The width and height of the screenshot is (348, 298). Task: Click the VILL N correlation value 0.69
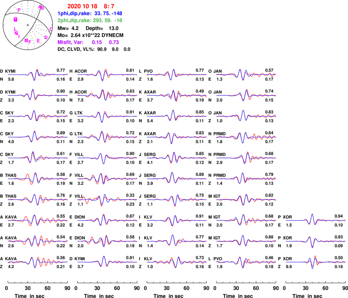click(x=130, y=174)
